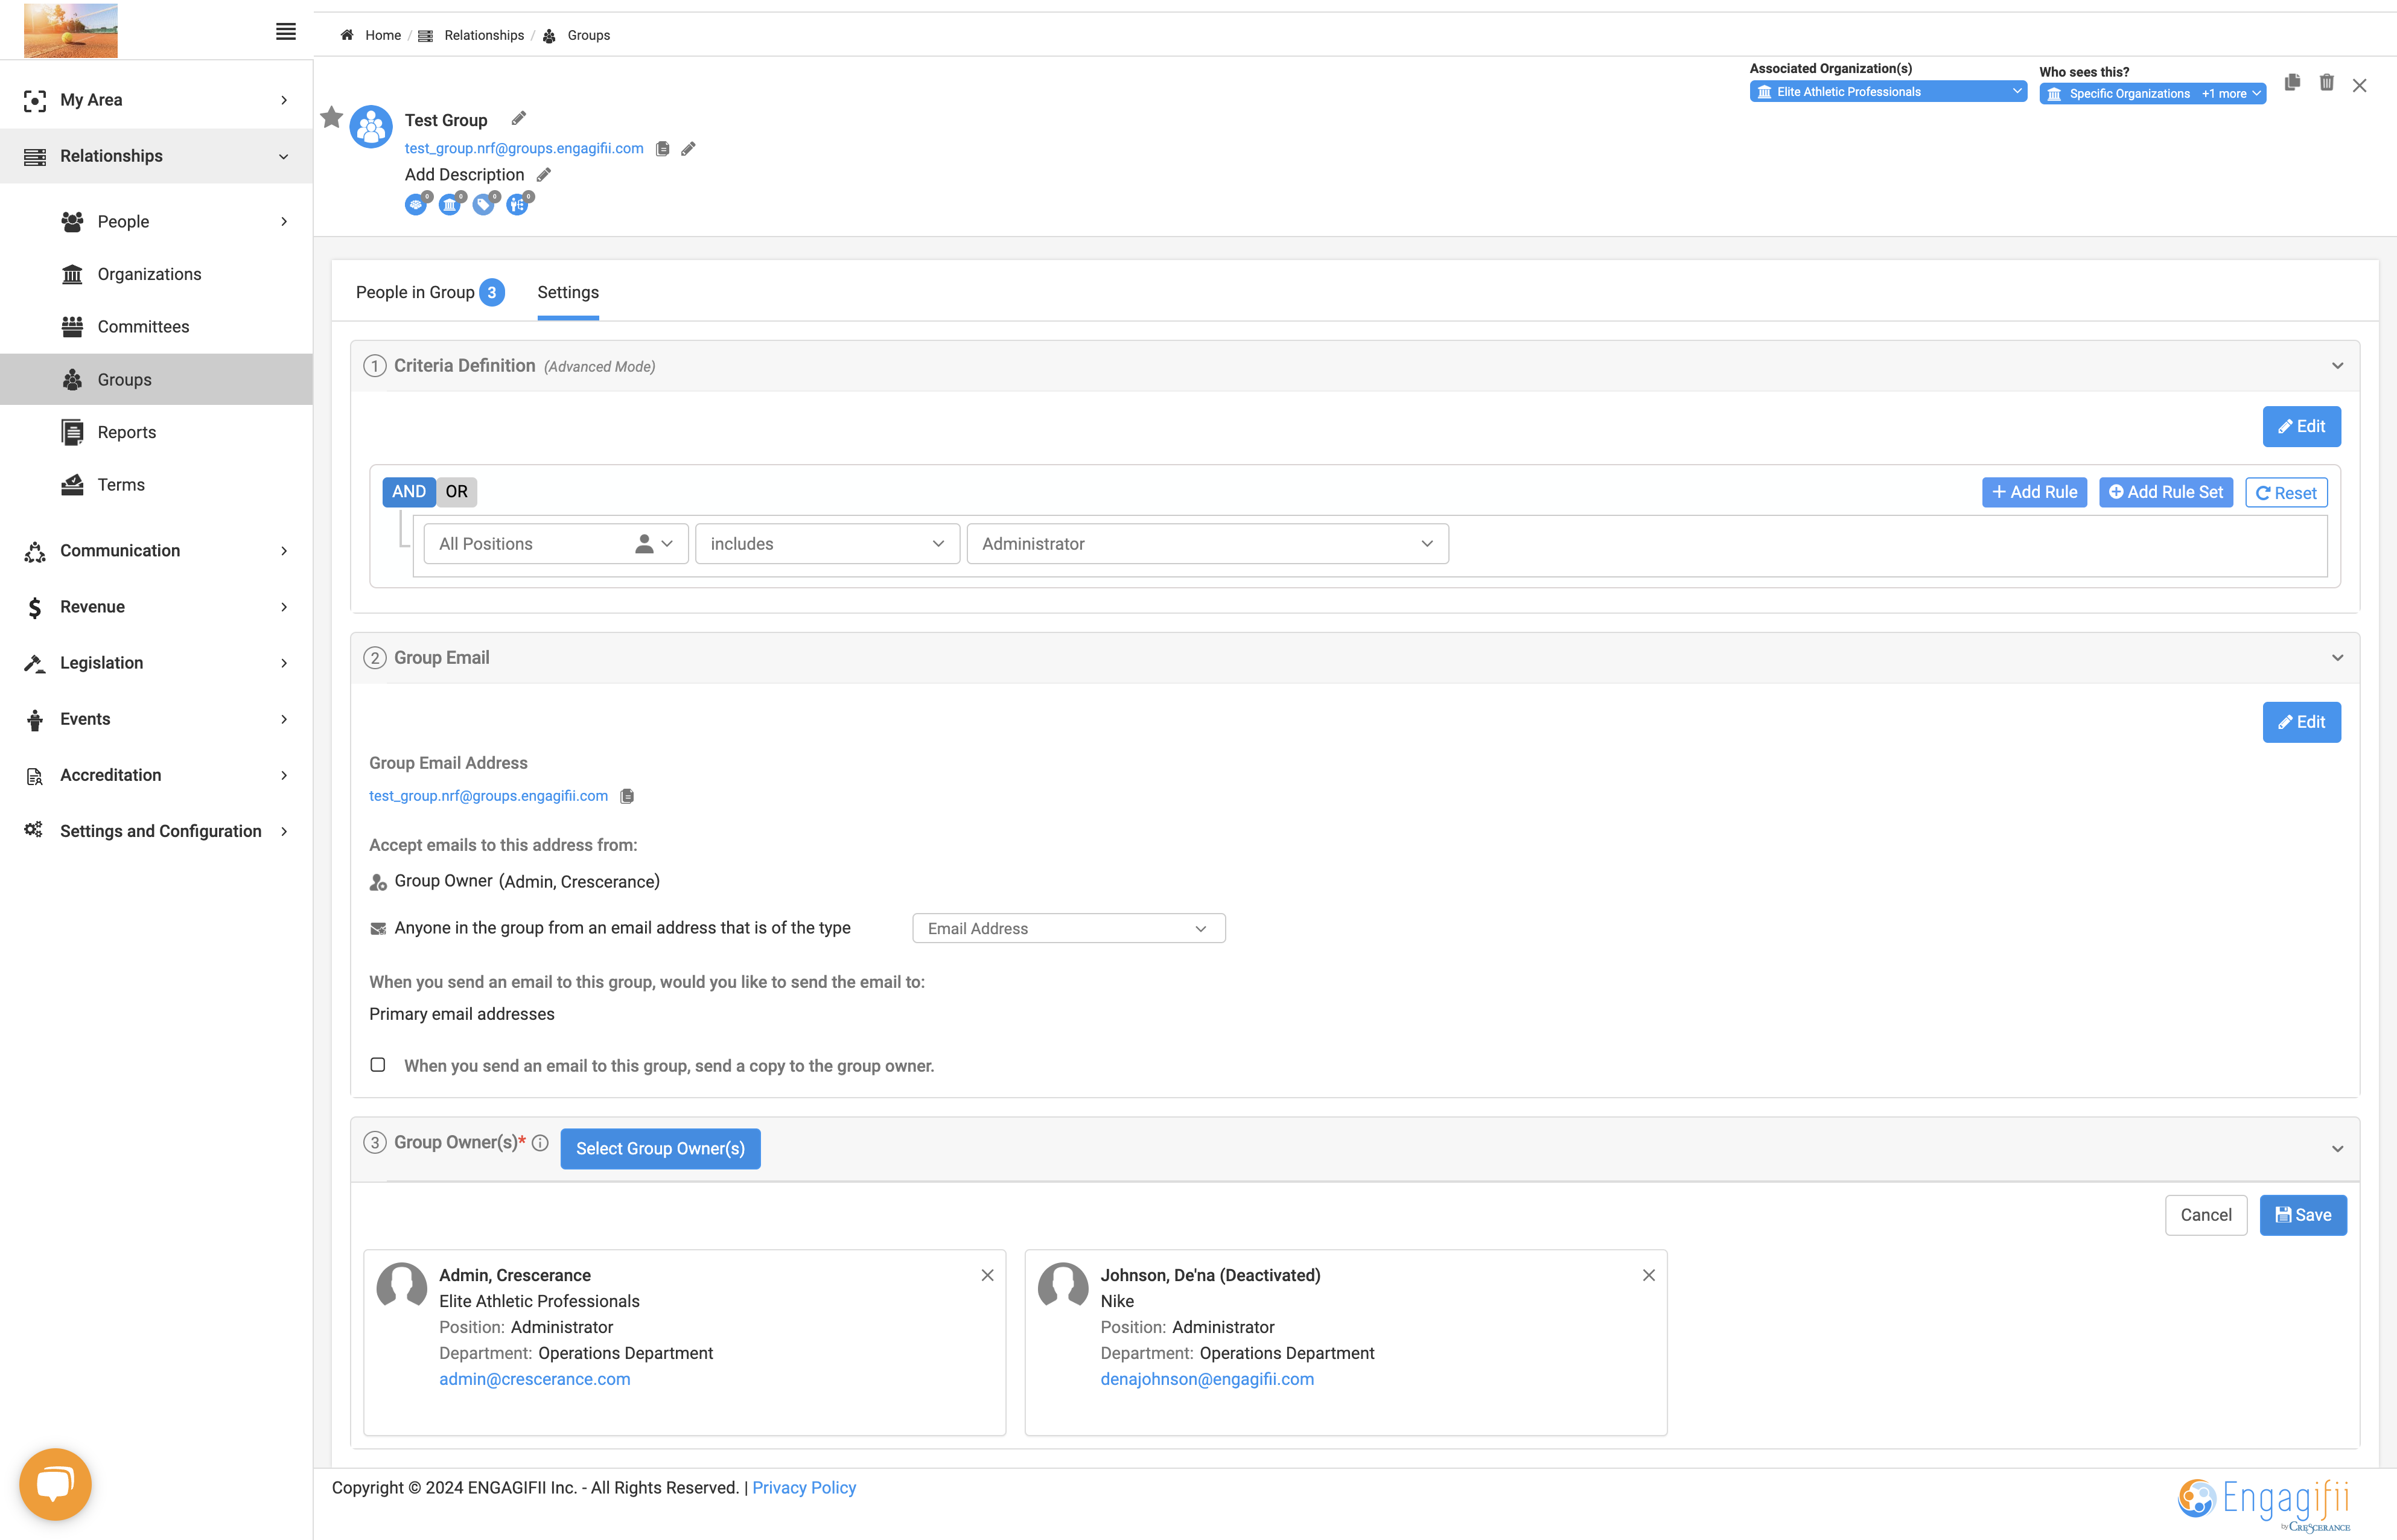Cancel the group settings changes

pos(2206,1215)
